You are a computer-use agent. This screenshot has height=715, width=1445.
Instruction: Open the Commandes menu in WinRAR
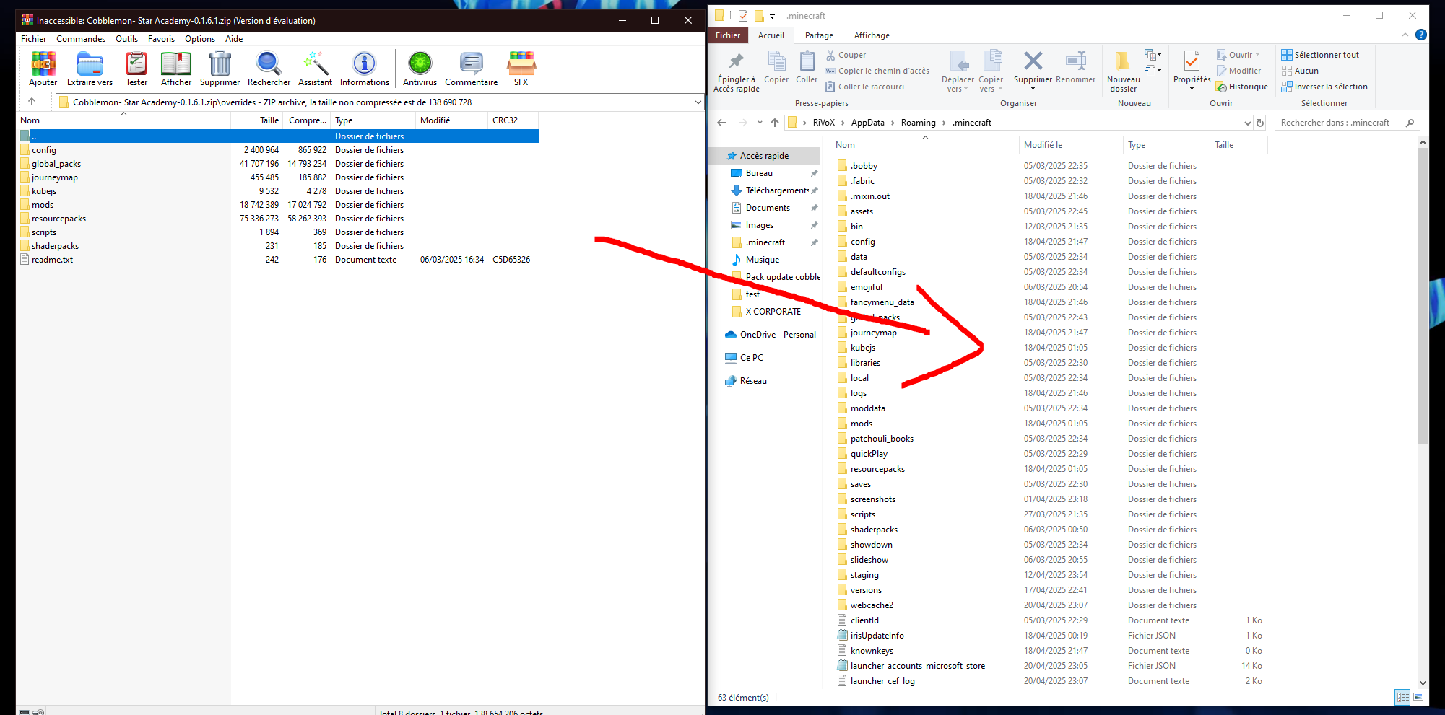tap(81, 39)
